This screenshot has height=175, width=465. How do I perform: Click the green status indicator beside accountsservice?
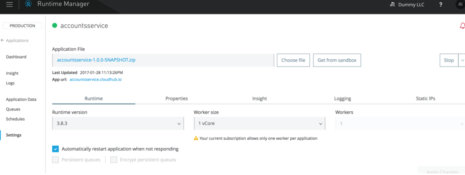(x=54, y=26)
